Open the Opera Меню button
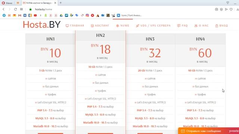 pos(7,3)
